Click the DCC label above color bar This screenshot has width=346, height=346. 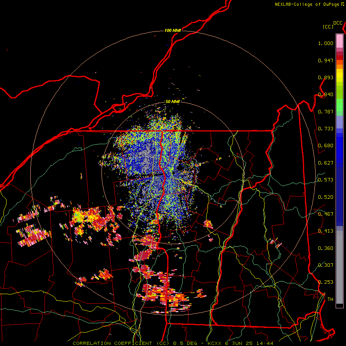coord(338,23)
